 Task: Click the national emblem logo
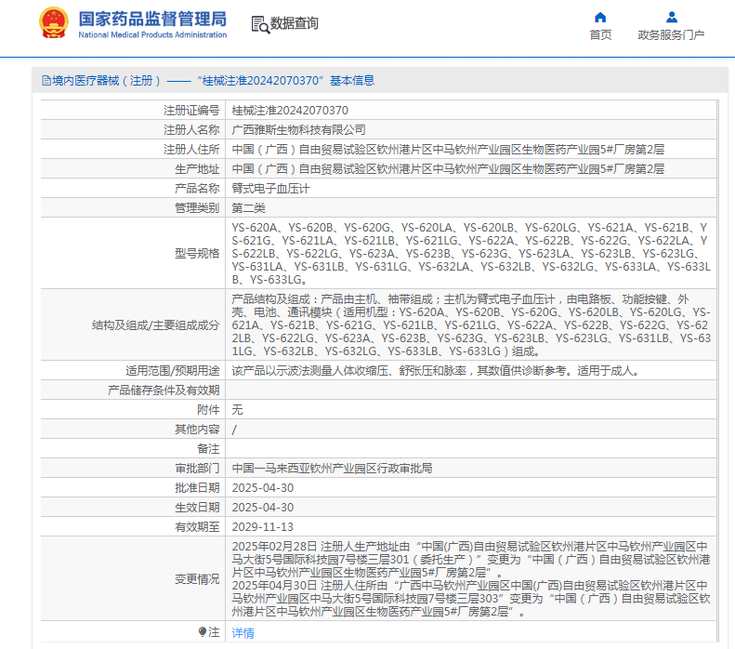[54, 22]
